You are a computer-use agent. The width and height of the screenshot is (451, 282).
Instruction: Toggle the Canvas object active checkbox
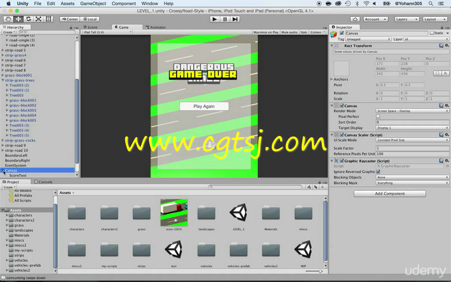pyautogui.click(x=342, y=33)
